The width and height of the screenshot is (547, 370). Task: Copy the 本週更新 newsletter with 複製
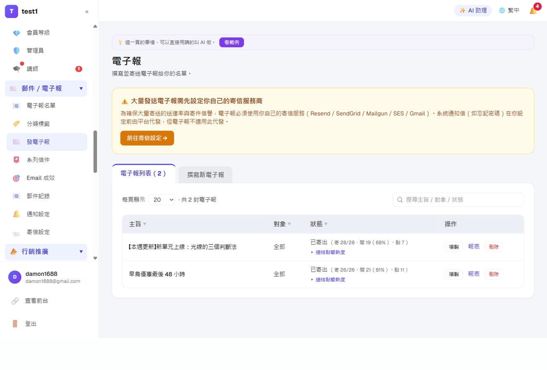pyautogui.click(x=453, y=247)
